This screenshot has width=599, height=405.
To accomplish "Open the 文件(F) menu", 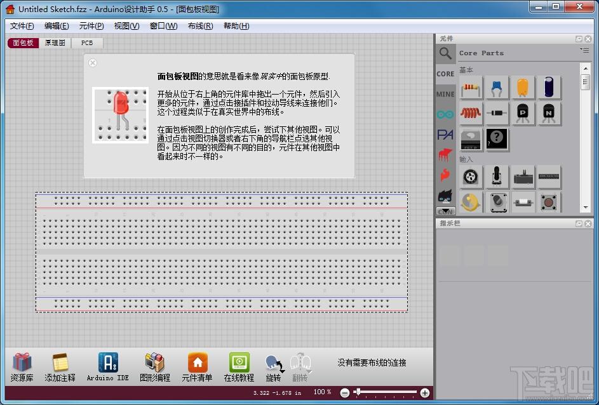I will coord(22,26).
